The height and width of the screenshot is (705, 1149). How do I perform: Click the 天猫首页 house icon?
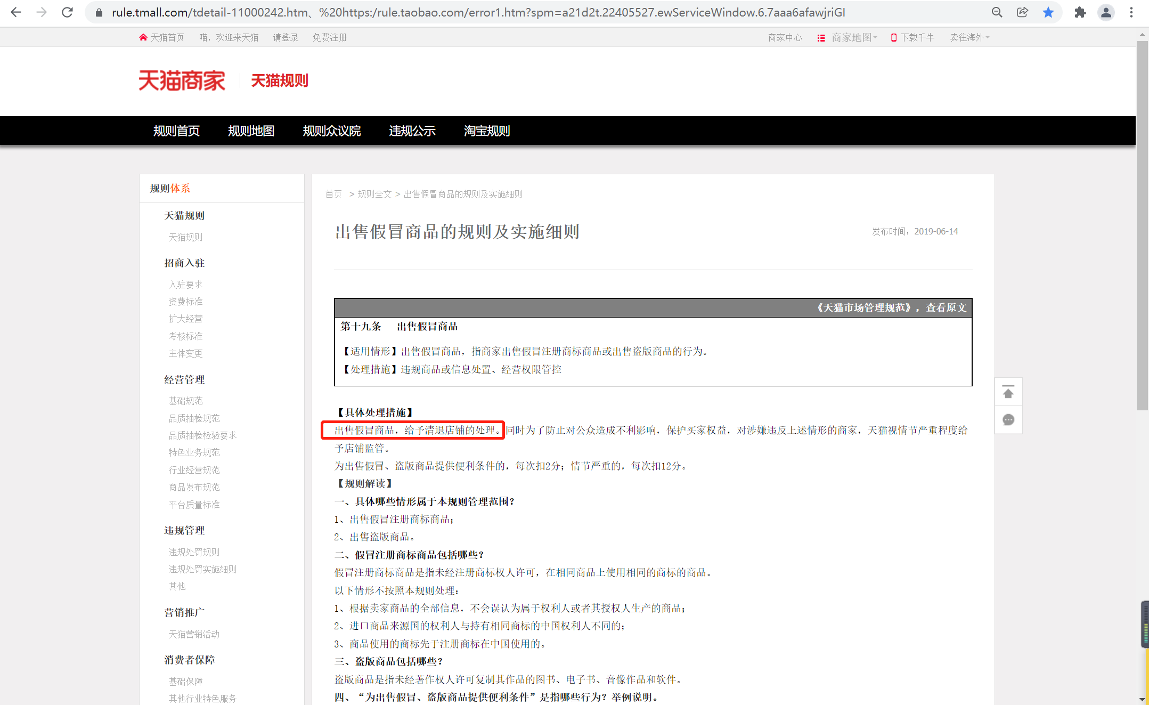coord(142,37)
